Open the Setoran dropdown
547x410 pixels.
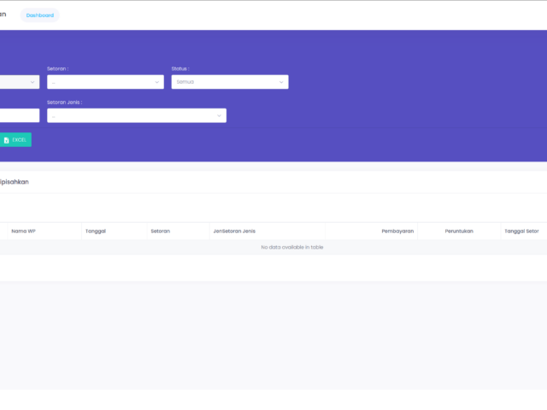(105, 82)
